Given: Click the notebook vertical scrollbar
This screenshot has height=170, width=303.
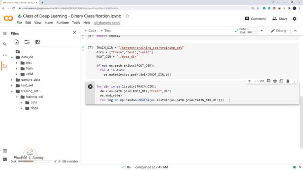Looking at the screenshot, I should pos(301,122).
